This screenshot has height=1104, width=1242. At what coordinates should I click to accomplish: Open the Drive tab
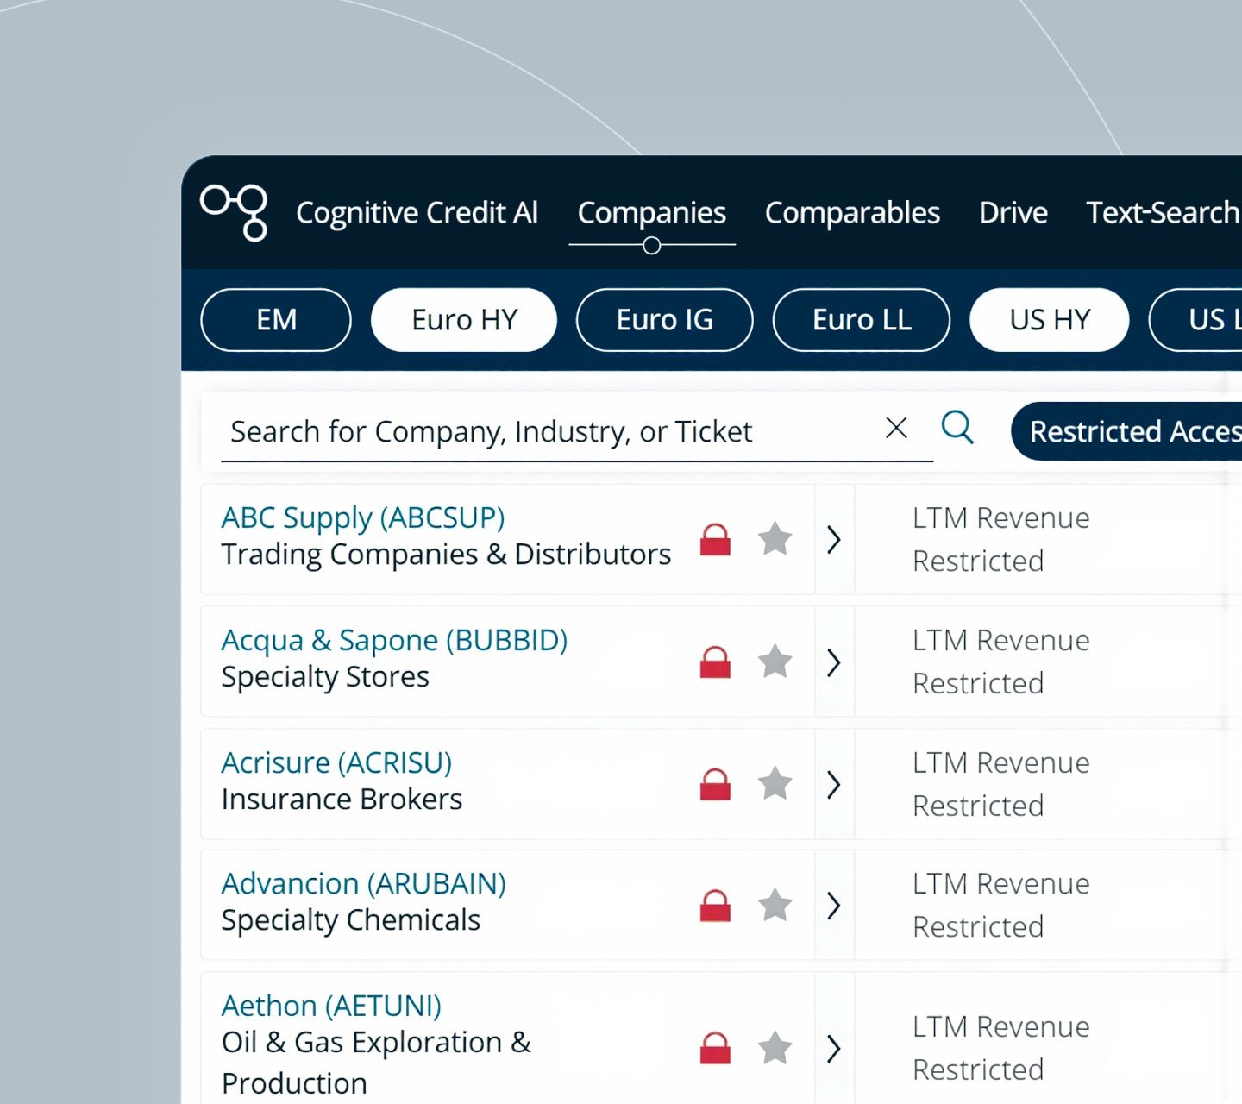[x=1013, y=213]
